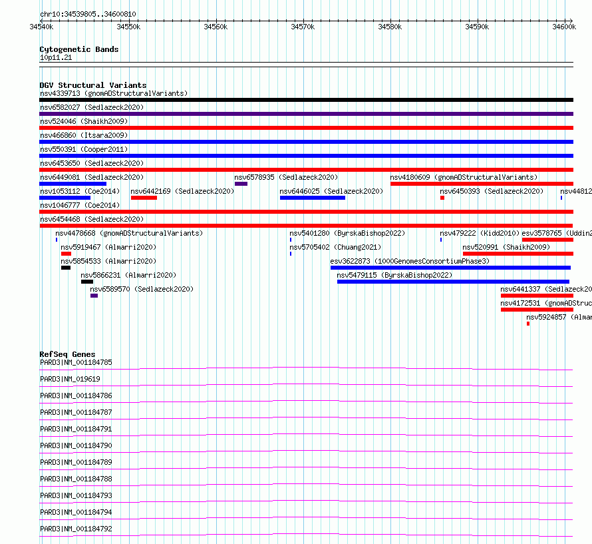Open the nsv4180609 (gnomADStructuralVariants) label
Screen dimensions: 592x544
click(464, 177)
